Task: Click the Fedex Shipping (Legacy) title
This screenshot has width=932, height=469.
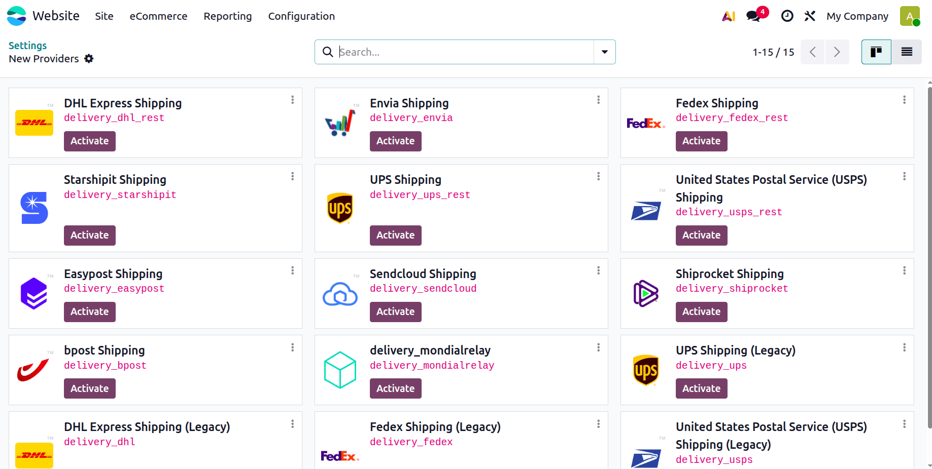Action: [435, 427]
